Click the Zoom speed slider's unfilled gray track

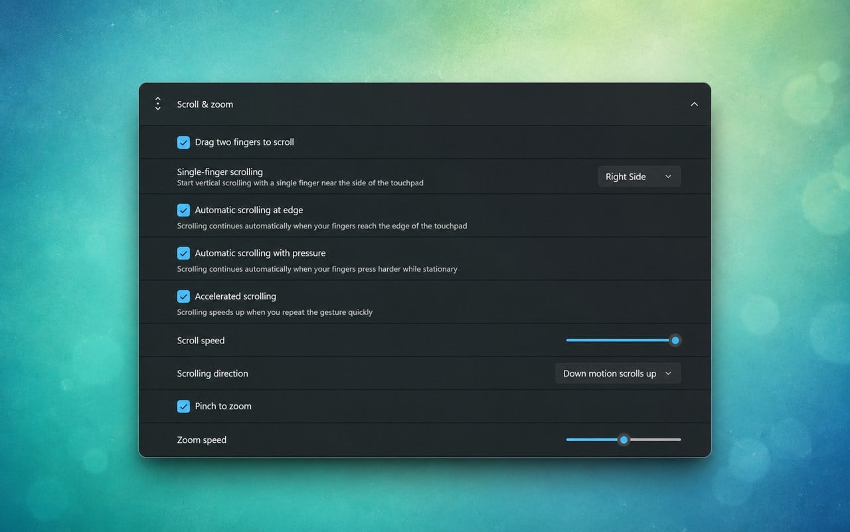coord(655,440)
